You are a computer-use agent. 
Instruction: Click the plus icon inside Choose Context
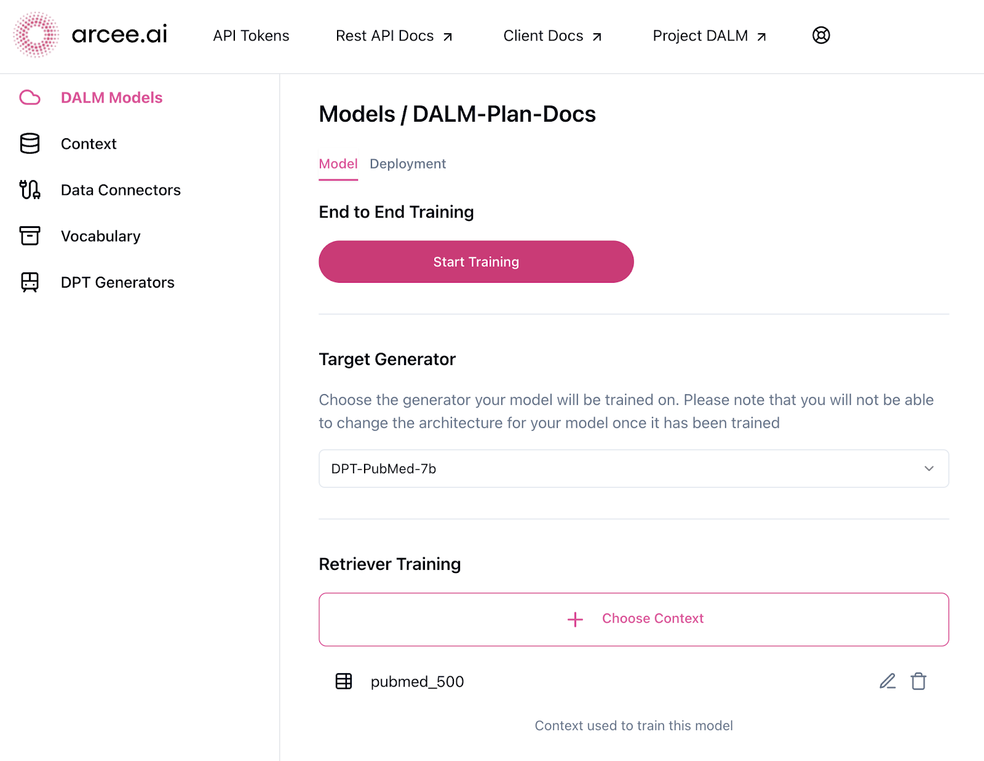(x=574, y=619)
